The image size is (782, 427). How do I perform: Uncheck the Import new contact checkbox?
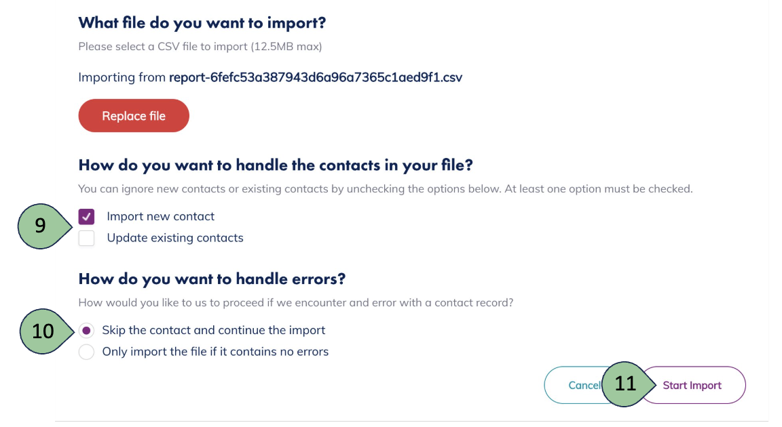pos(86,217)
